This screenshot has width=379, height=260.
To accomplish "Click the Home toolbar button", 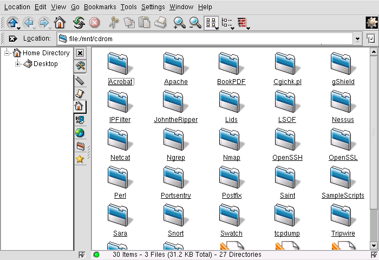I will (x=60, y=23).
